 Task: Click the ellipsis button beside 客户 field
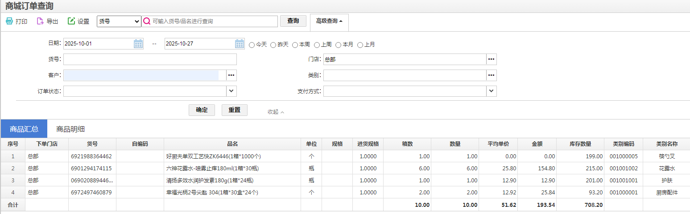point(231,75)
